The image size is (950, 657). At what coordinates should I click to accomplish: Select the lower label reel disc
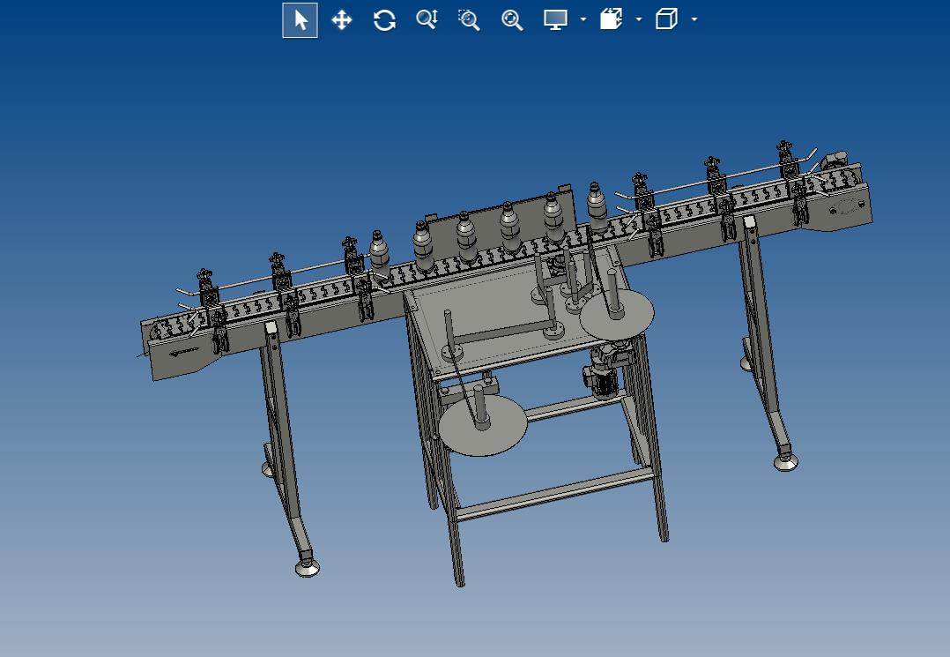[482, 425]
